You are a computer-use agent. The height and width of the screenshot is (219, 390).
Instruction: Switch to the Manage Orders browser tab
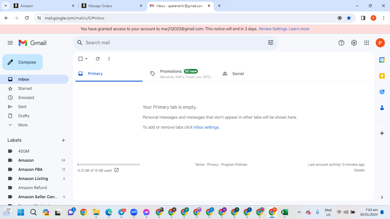coord(112,6)
